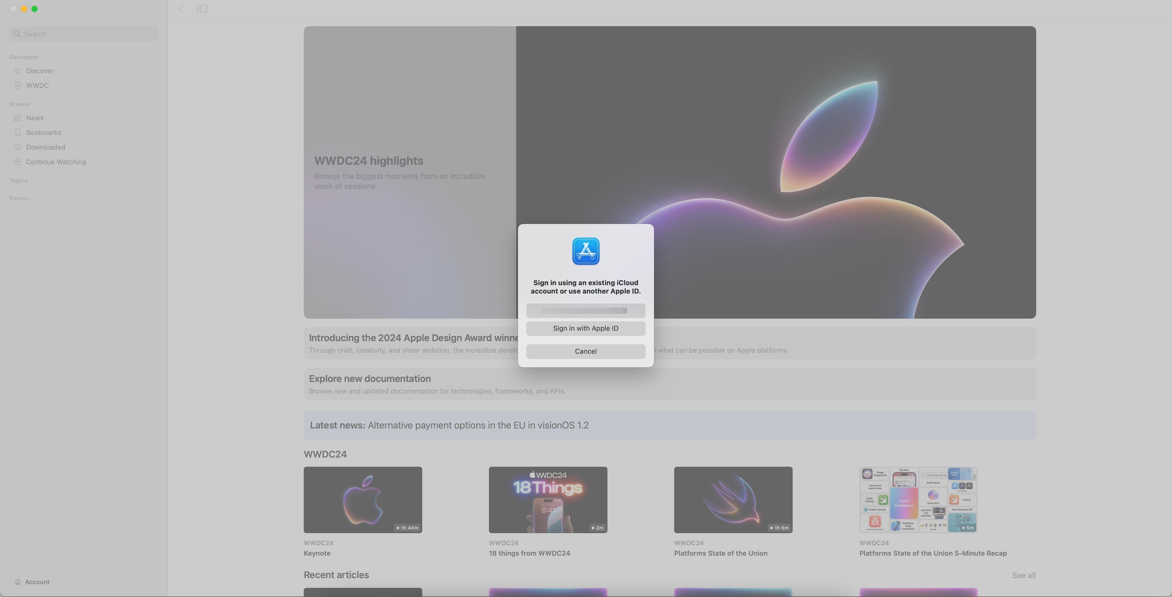
Task: Show Downloaded videos
Action: (x=46, y=148)
